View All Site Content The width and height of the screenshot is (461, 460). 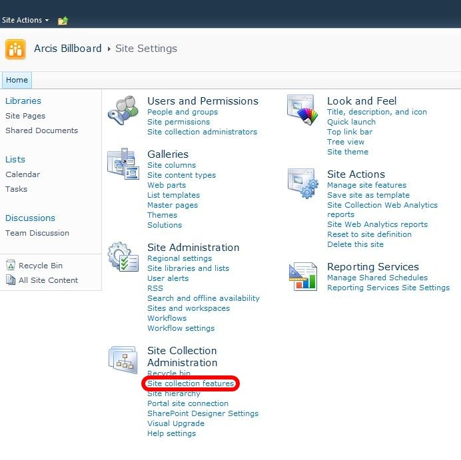tap(48, 280)
